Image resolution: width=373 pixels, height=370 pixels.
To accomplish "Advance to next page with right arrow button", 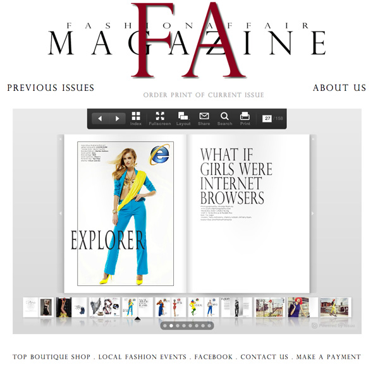I will click(118, 118).
